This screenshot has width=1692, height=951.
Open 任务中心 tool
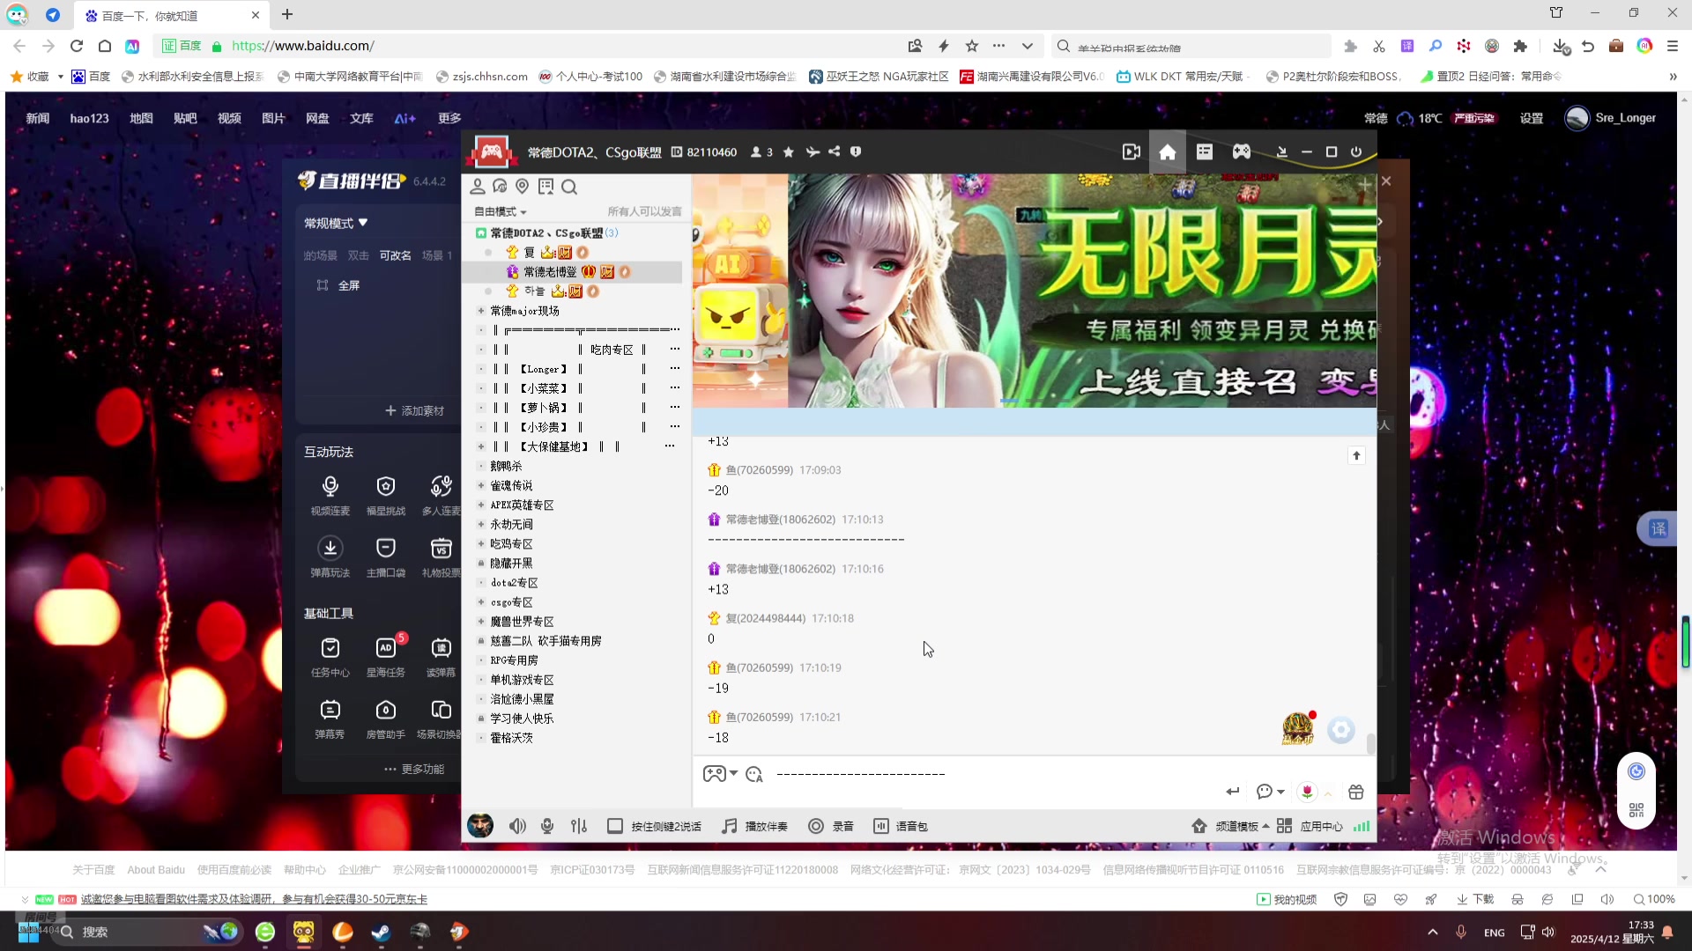click(x=330, y=658)
